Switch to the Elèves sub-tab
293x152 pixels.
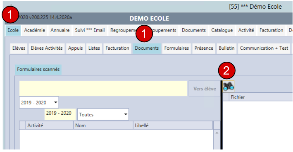point(19,48)
